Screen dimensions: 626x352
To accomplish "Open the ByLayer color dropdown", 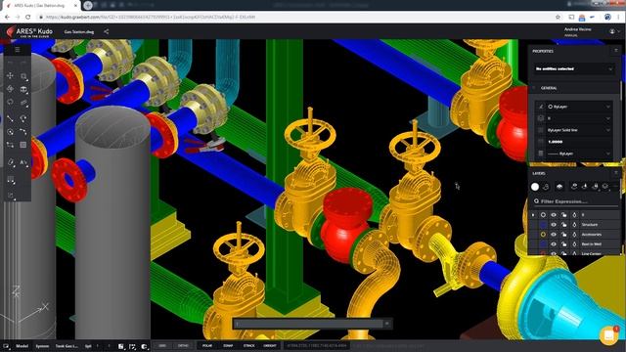I will pyautogui.click(x=579, y=107).
